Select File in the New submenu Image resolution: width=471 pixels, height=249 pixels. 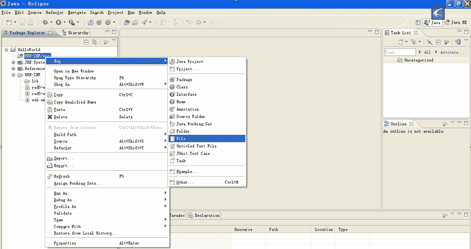(207, 139)
